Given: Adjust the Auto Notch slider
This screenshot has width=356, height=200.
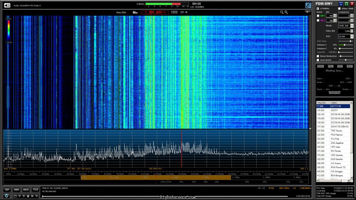Looking at the screenshot, I should (346, 60).
